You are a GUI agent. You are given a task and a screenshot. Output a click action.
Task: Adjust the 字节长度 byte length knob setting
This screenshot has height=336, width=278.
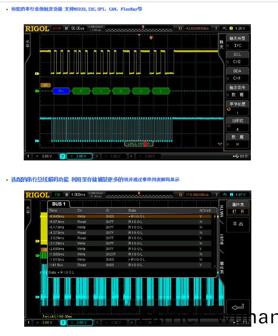[238, 108]
